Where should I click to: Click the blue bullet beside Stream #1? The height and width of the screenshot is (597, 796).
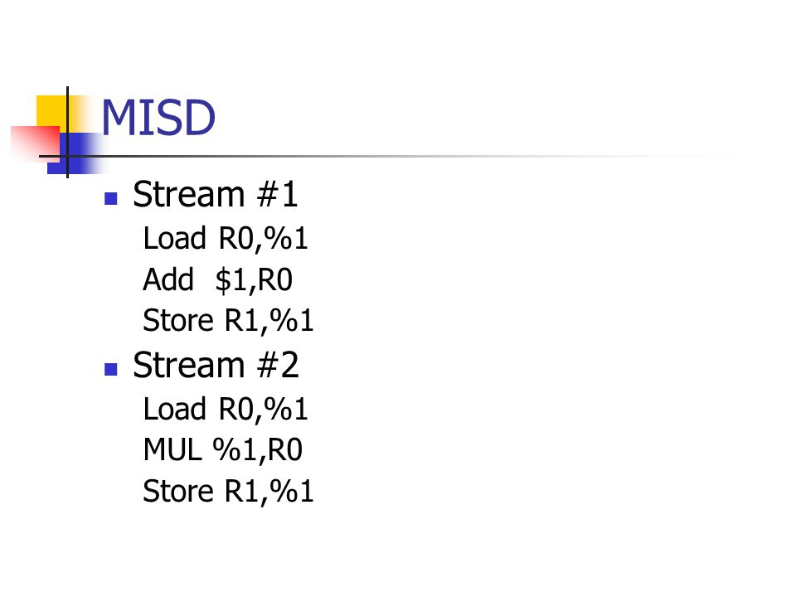110,198
